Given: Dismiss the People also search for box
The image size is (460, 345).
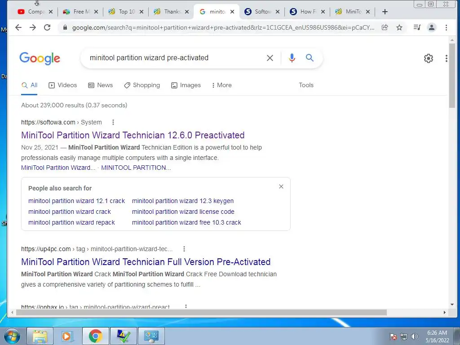Looking at the screenshot, I should [281, 186].
